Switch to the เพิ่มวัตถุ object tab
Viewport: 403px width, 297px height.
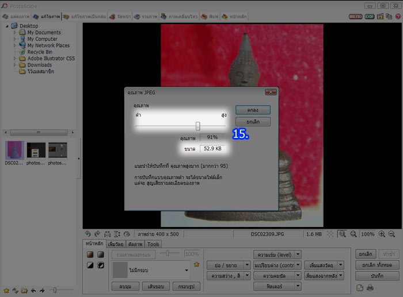pyautogui.click(x=116, y=244)
